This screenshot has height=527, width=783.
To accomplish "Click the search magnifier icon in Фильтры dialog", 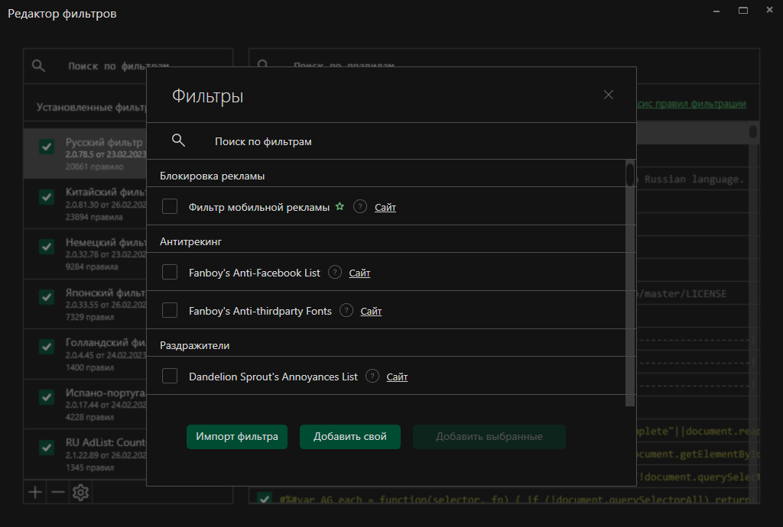I will tap(178, 141).
